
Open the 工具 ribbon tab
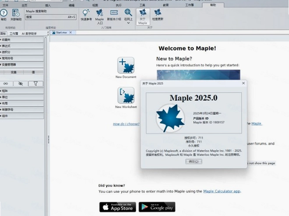point(142,5)
